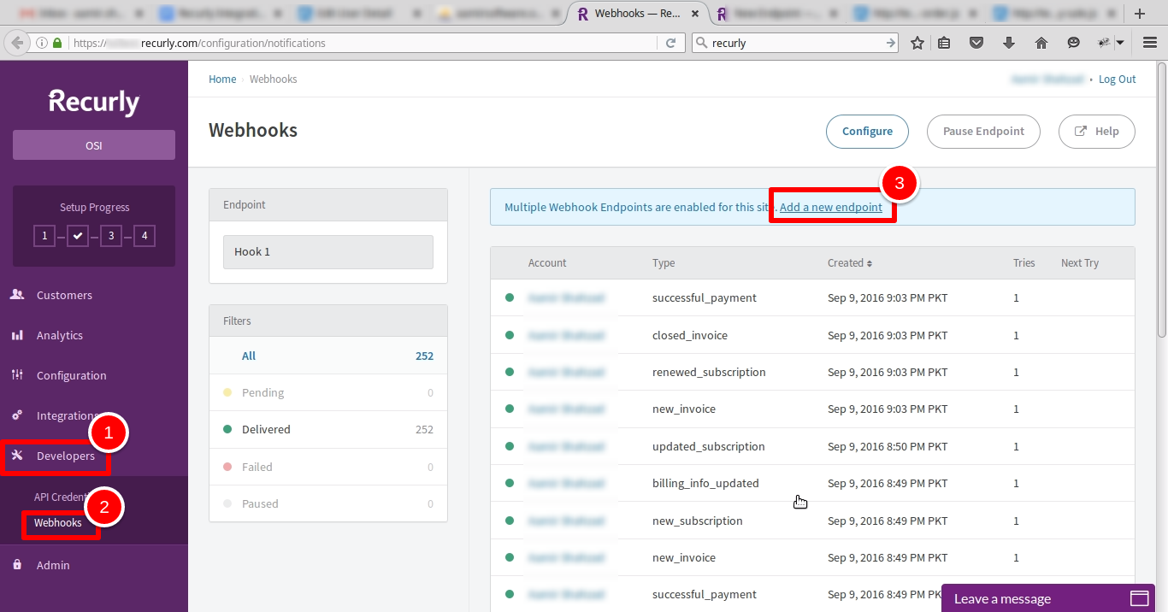Bookmark this page with the star icon
Image resolution: width=1168 pixels, height=612 pixels.
point(917,43)
